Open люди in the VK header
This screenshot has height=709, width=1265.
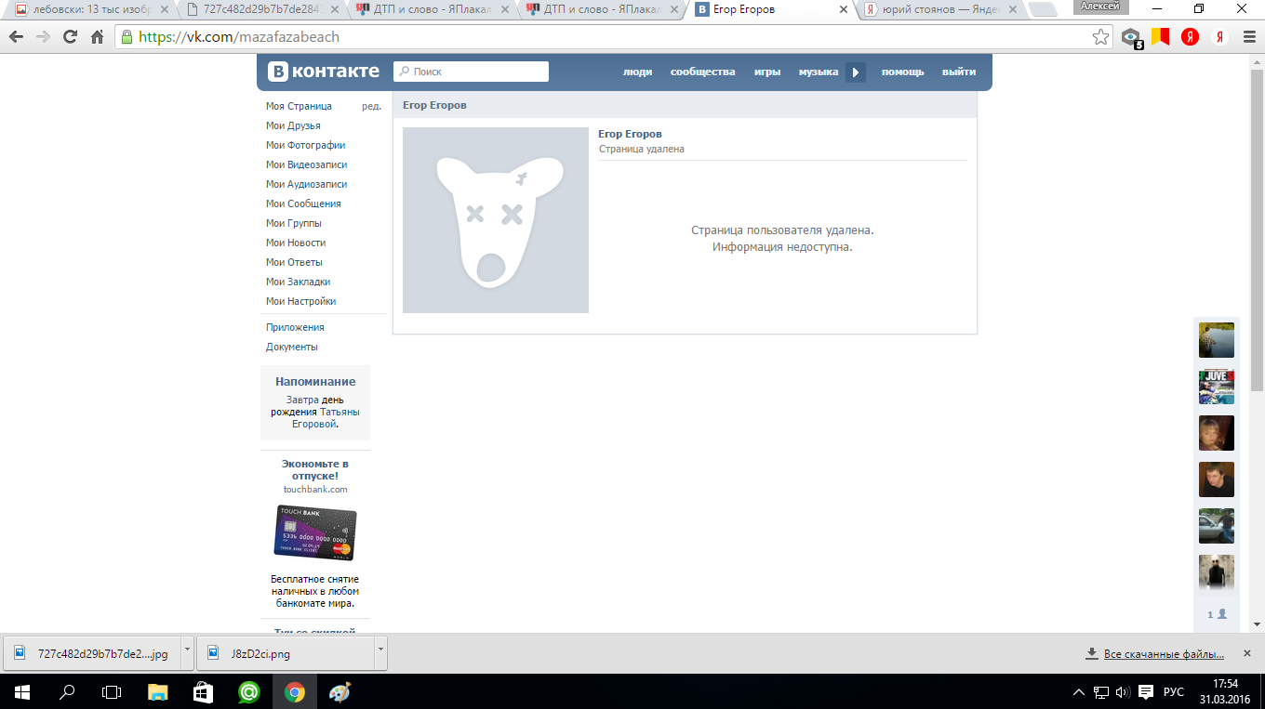tap(637, 72)
